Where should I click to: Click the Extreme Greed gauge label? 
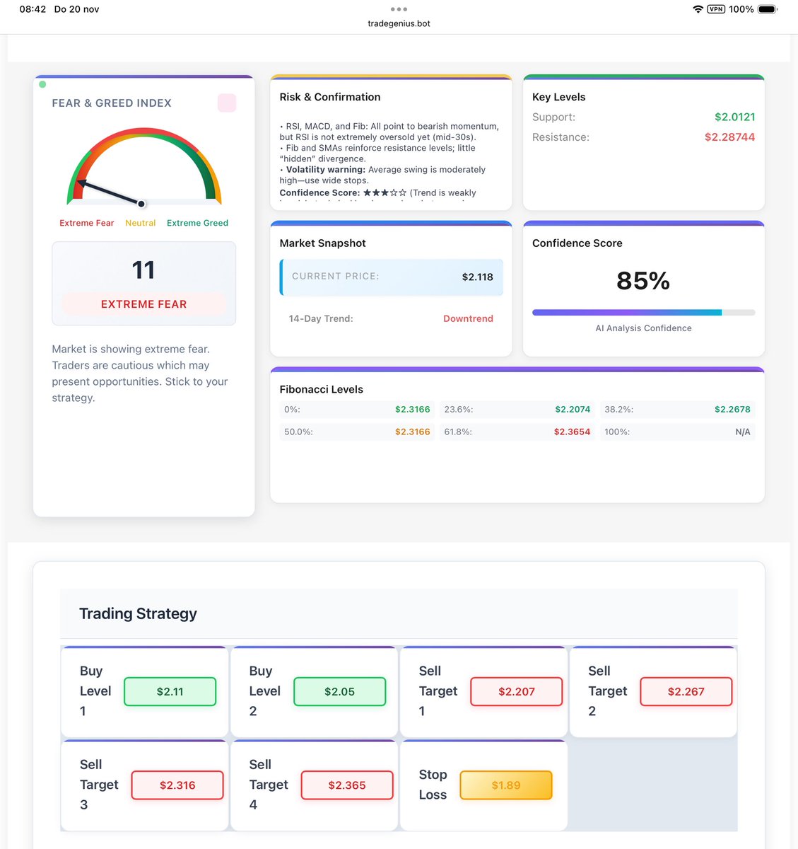tap(197, 223)
